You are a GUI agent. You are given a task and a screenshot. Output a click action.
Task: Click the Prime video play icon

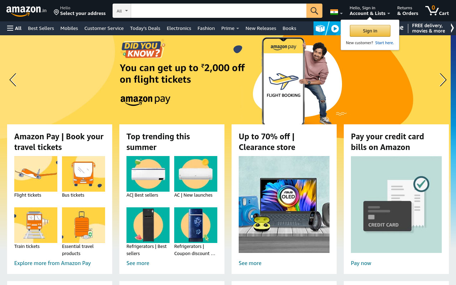point(335,28)
